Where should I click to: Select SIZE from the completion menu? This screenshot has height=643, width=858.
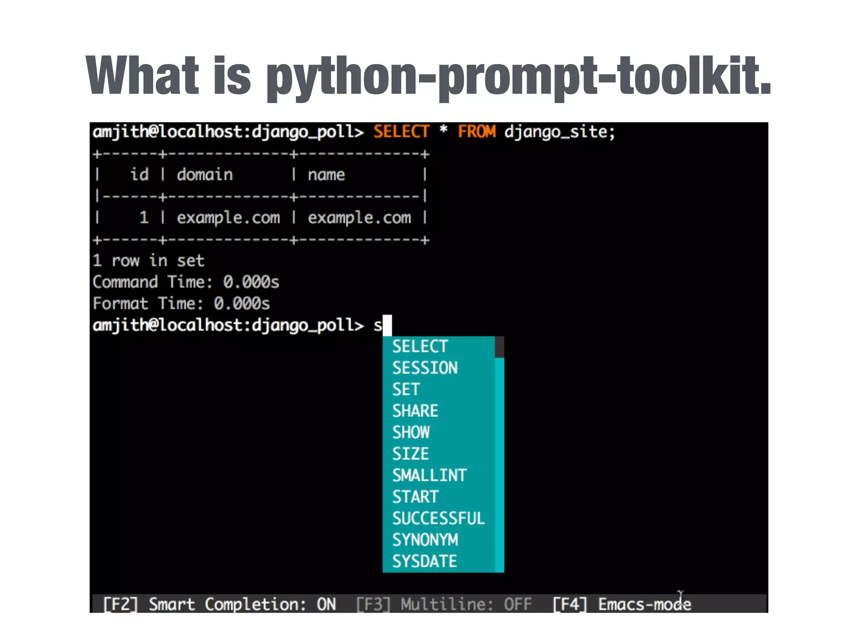click(x=411, y=454)
